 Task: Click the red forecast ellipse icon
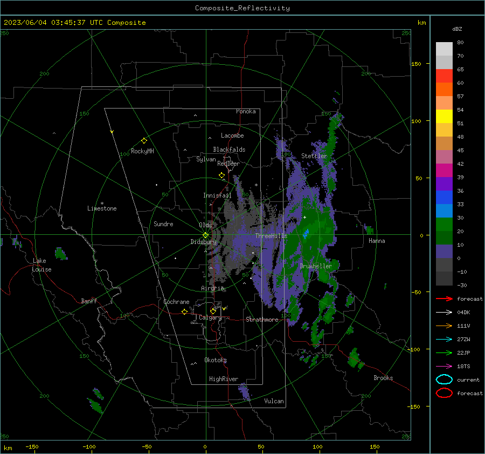click(444, 393)
